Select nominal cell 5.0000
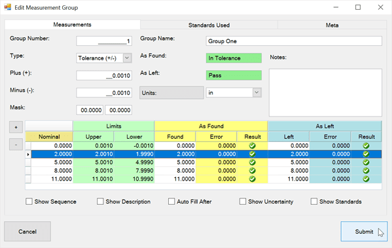392x248 pixels. [x=52, y=162]
